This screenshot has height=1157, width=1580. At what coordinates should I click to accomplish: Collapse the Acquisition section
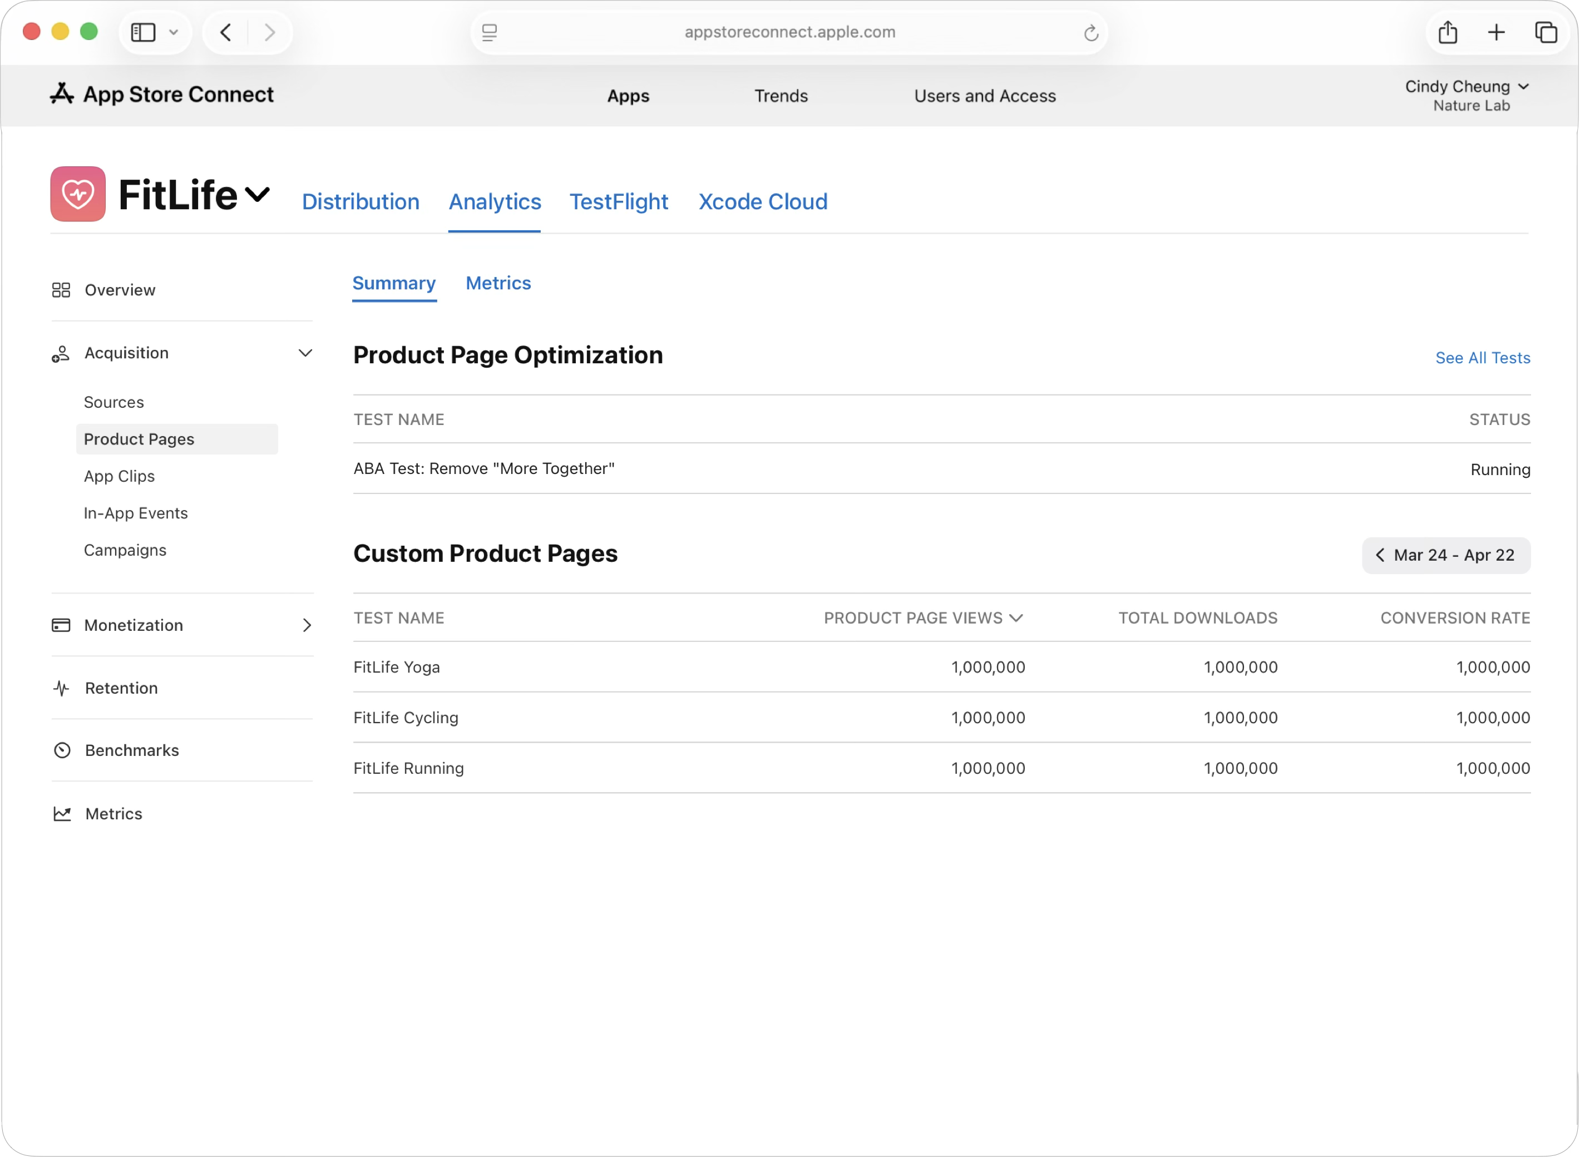coord(306,353)
